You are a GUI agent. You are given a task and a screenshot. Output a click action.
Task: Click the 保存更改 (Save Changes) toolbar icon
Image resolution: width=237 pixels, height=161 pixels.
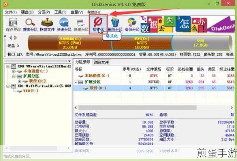pos(13,24)
